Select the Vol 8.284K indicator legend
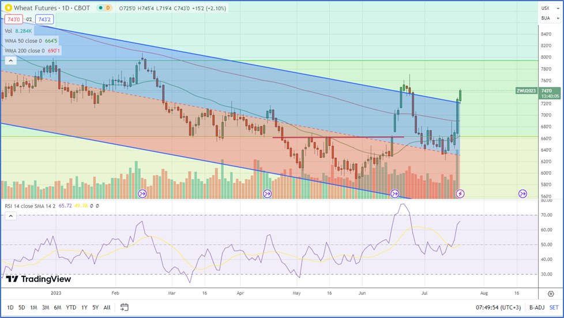The image size is (564, 318). tap(18, 31)
